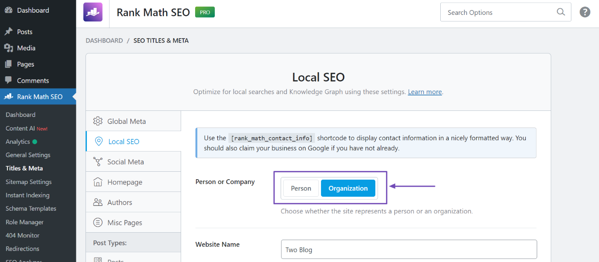
Task: Open the Content AI submenu item
Action: point(26,128)
